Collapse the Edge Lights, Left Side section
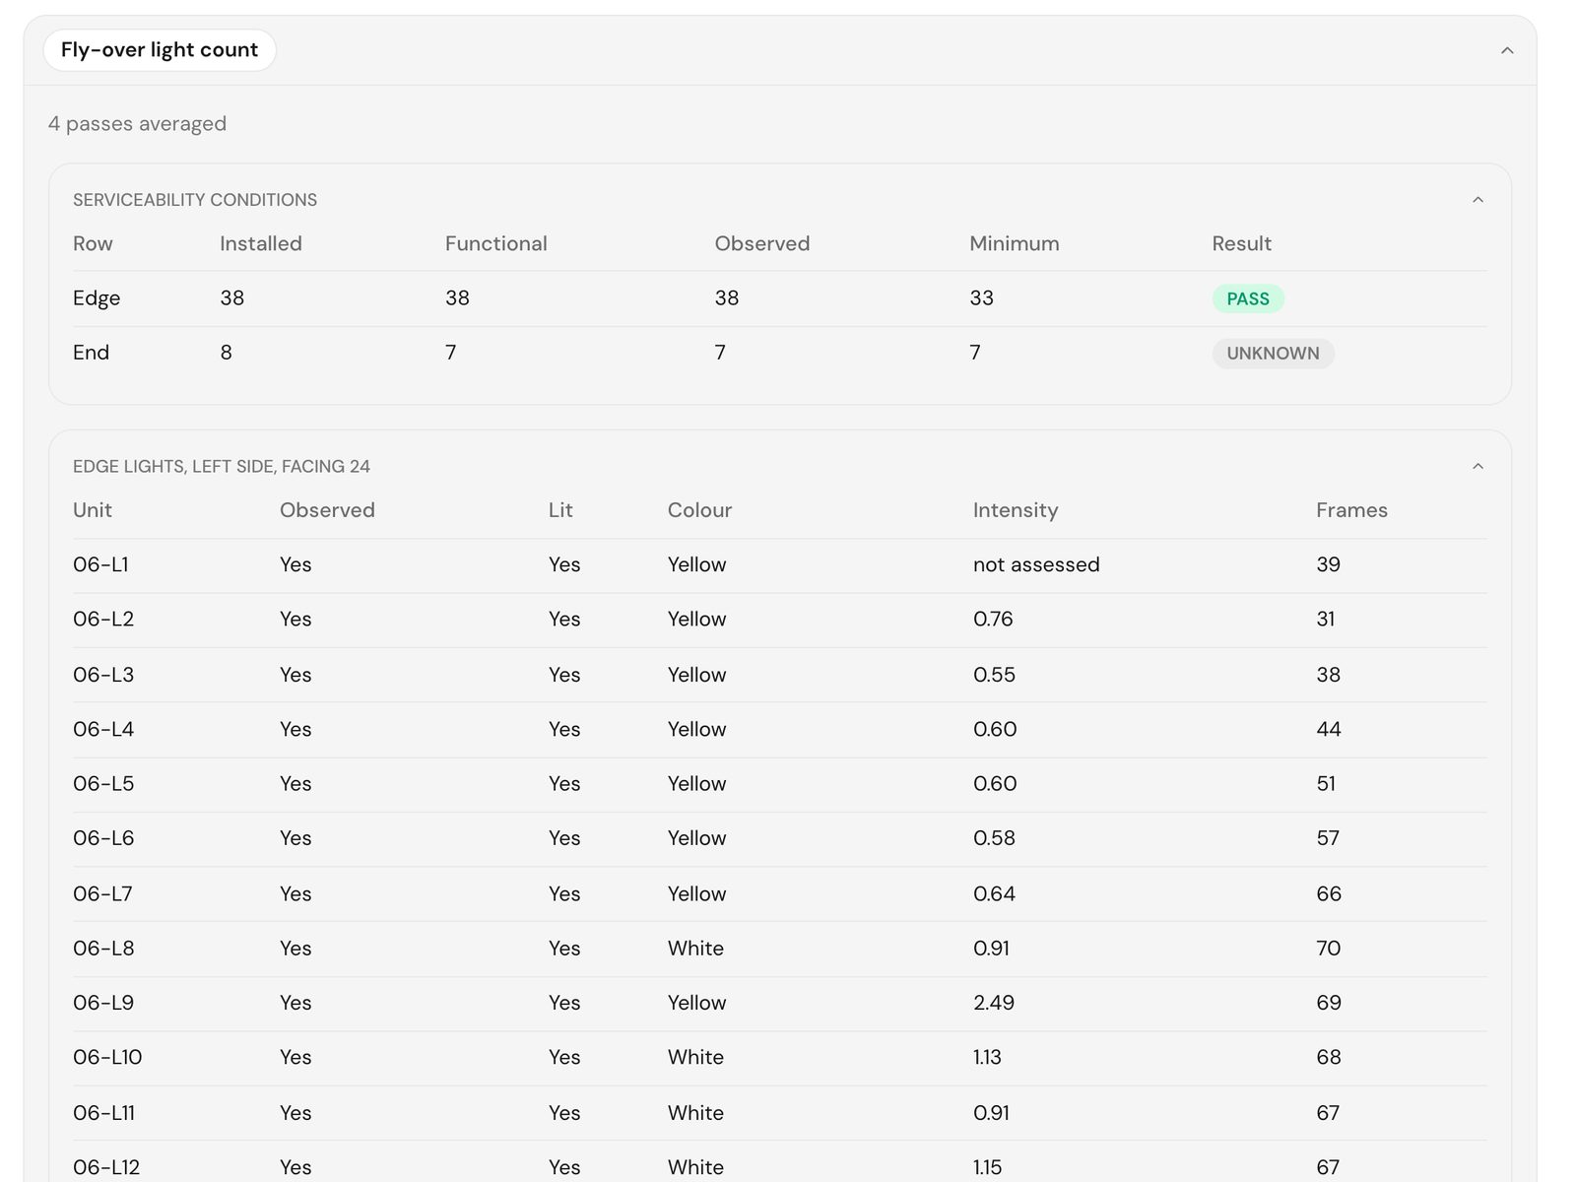Viewport: 1576px width, 1182px height. click(1477, 466)
